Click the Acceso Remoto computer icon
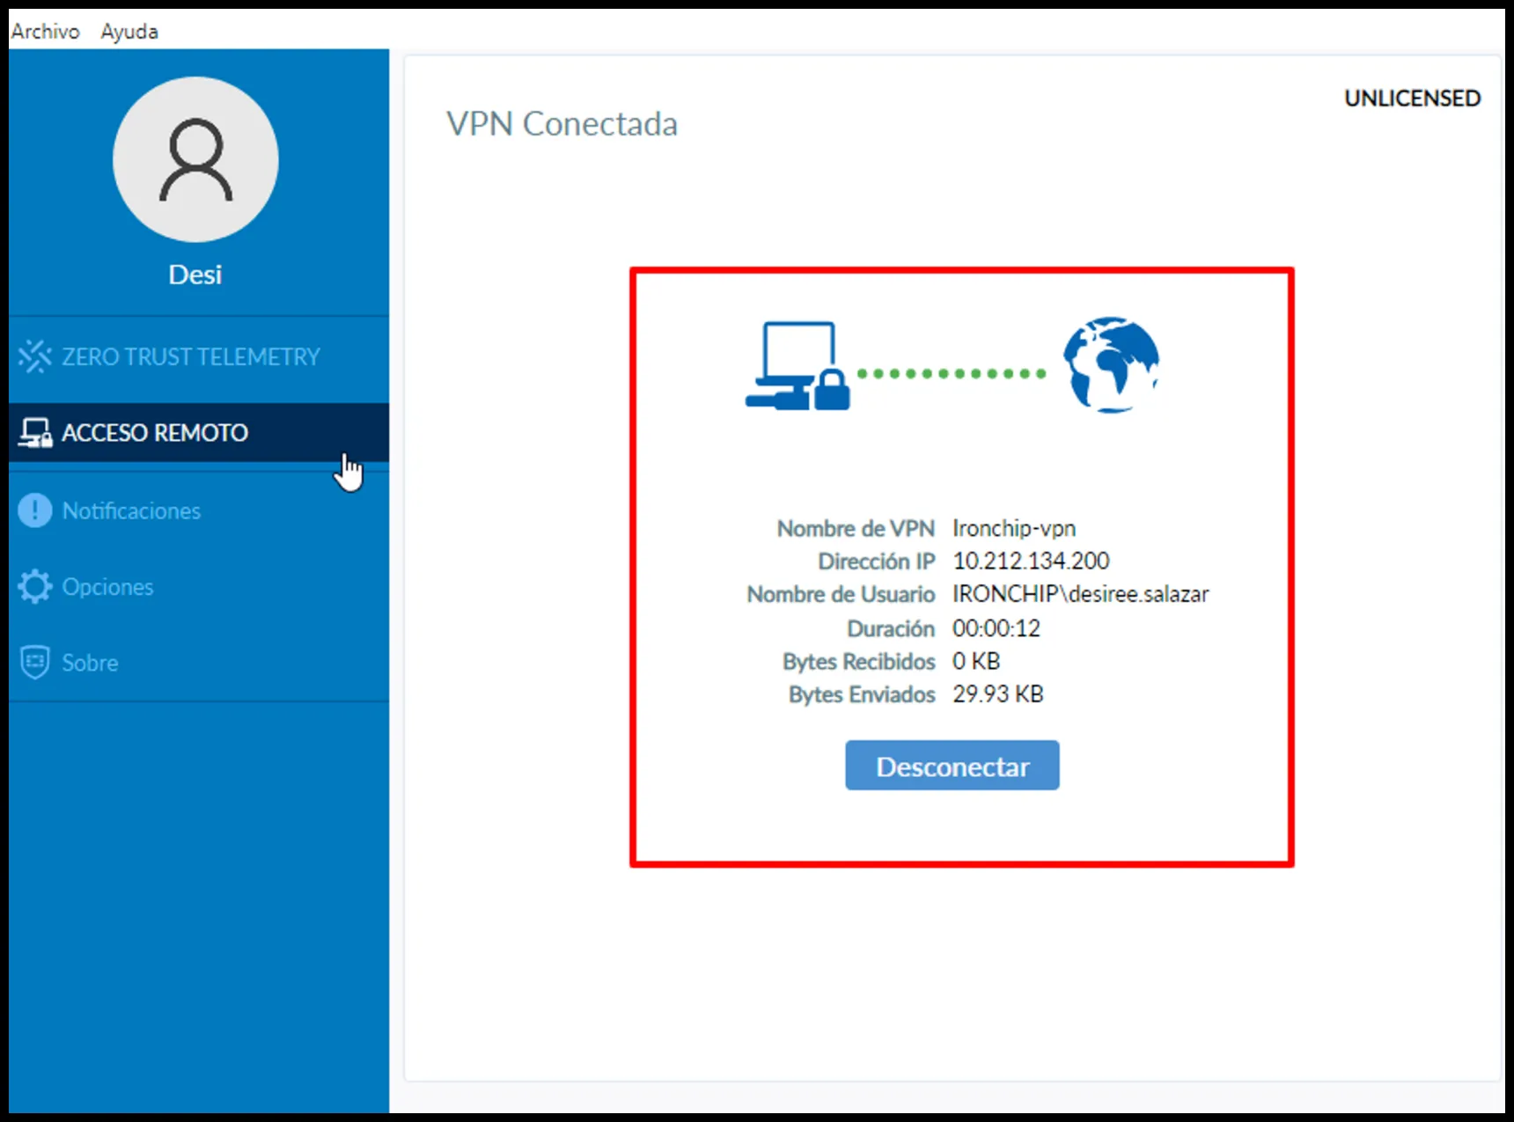The width and height of the screenshot is (1514, 1122). click(x=35, y=433)
